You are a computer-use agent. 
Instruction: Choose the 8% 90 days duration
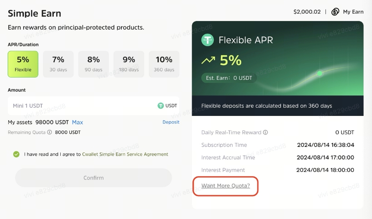point(94,64)
